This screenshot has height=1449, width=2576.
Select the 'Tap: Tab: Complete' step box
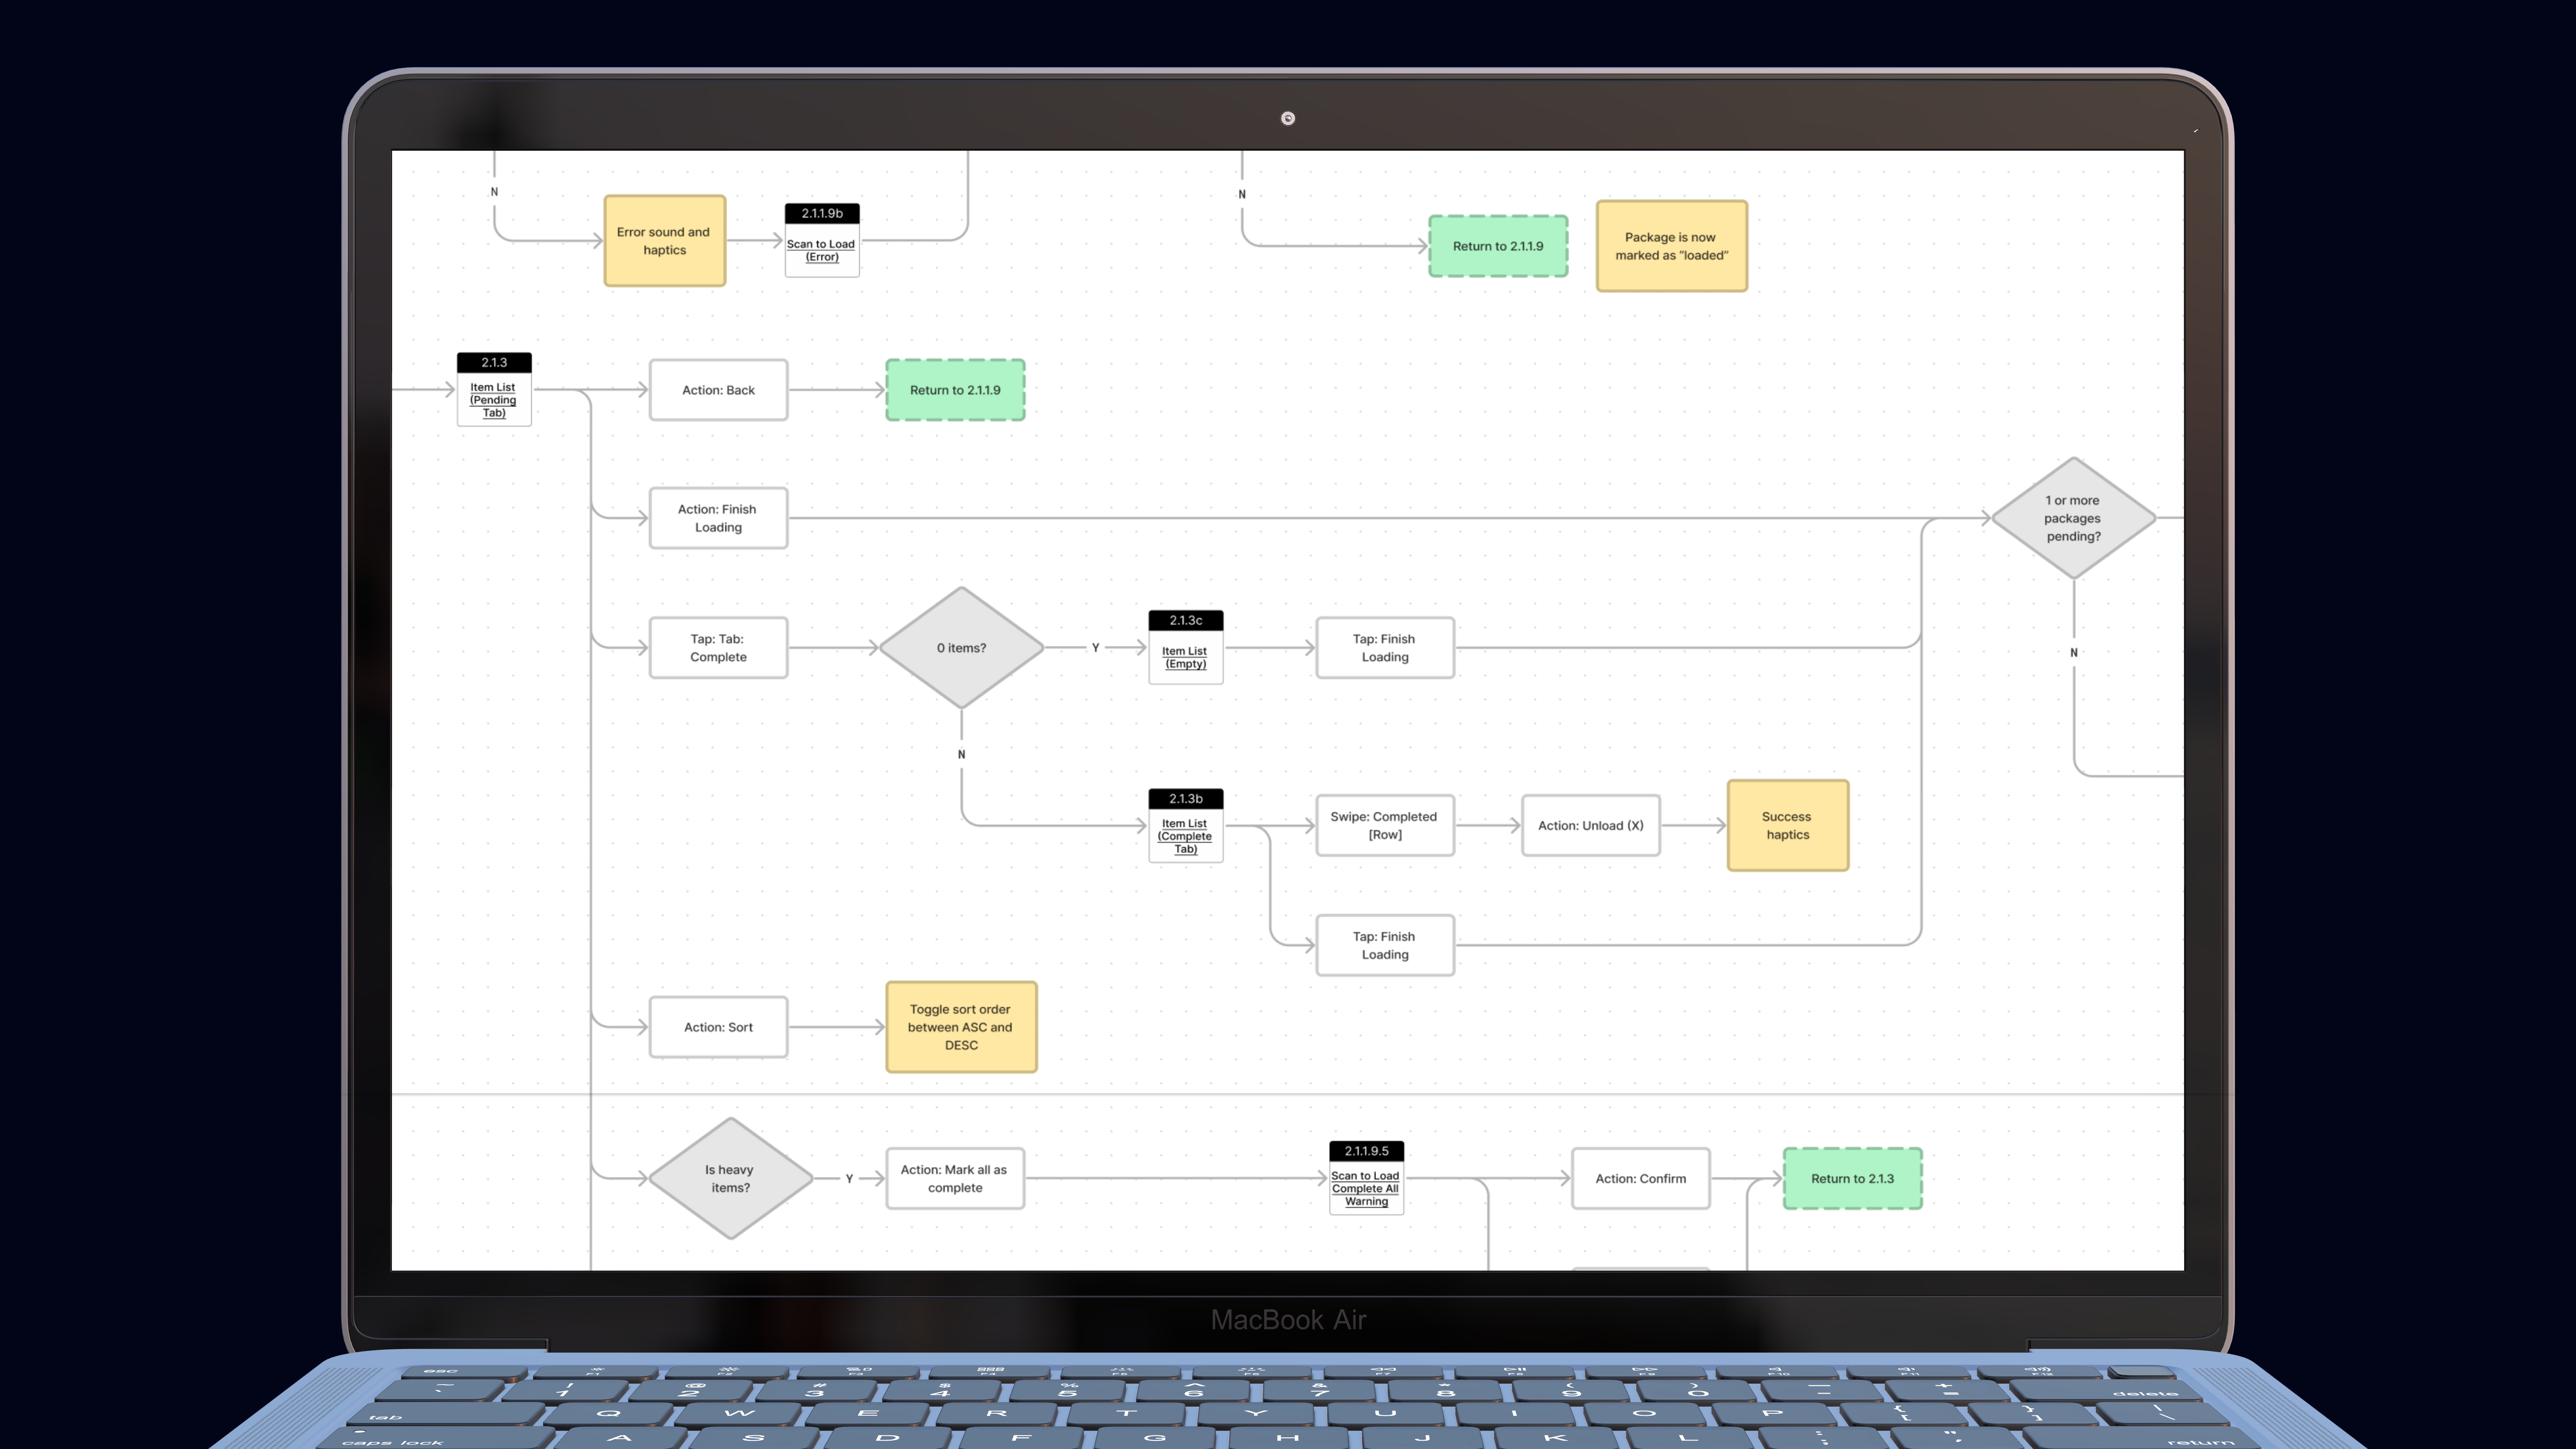pyautogui.click(x=718, y=648)
